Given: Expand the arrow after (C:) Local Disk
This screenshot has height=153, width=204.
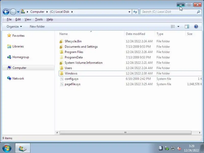Looking at the screenshot, I should (x=72, y=12).
